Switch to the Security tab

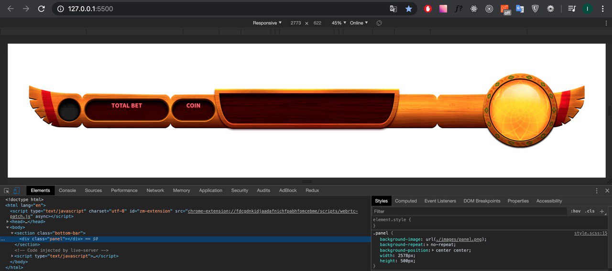point(240,190)
